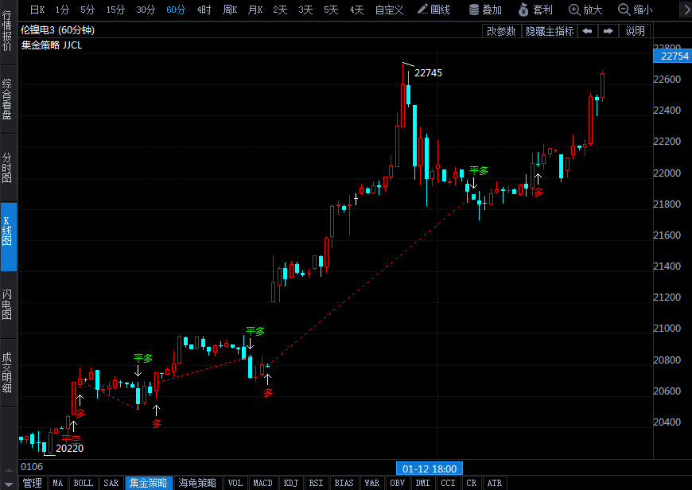
Task: Select ATR indicator tab
Action: pyautogui.click(x=494, y=483)
